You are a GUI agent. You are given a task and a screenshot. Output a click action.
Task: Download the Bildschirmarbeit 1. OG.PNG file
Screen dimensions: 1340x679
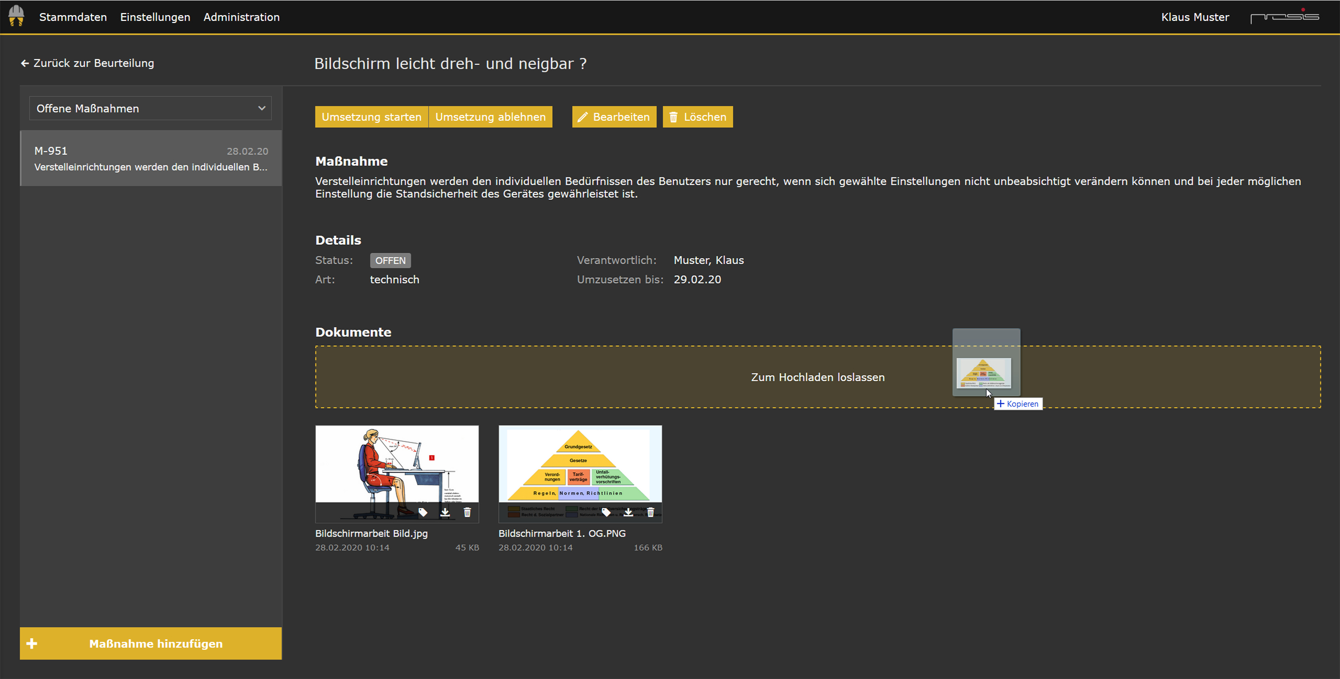628,513
